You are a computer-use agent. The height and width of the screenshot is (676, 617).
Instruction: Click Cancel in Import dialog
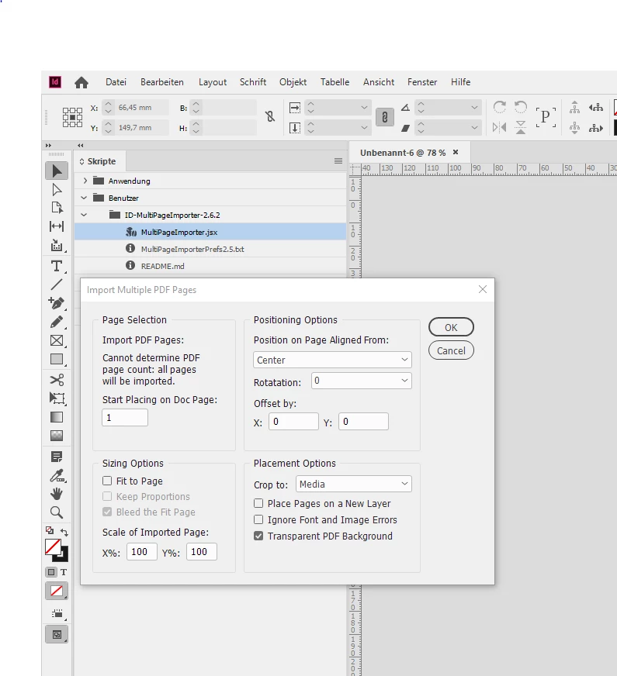452,350
